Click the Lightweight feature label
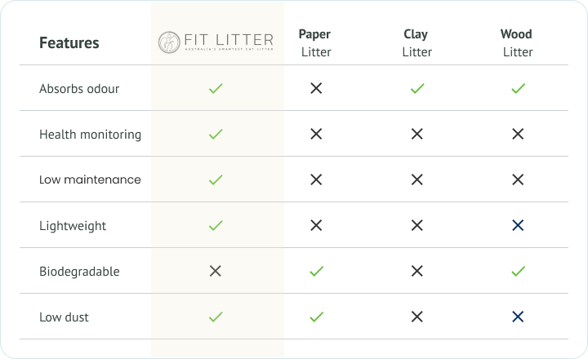 [73, 225]
